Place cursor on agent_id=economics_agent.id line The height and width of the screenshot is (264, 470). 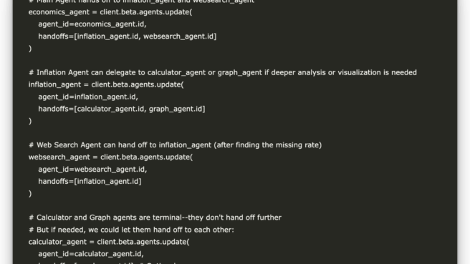click(x=92, y=24)
